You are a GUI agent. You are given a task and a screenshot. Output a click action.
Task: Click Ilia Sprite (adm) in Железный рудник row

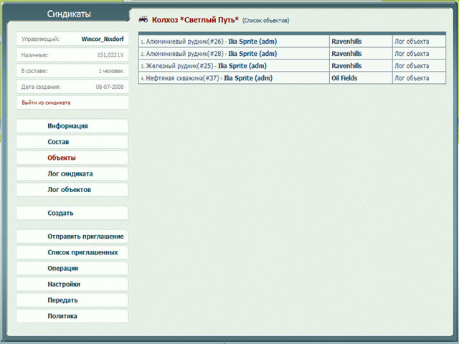tap(242, 66)
